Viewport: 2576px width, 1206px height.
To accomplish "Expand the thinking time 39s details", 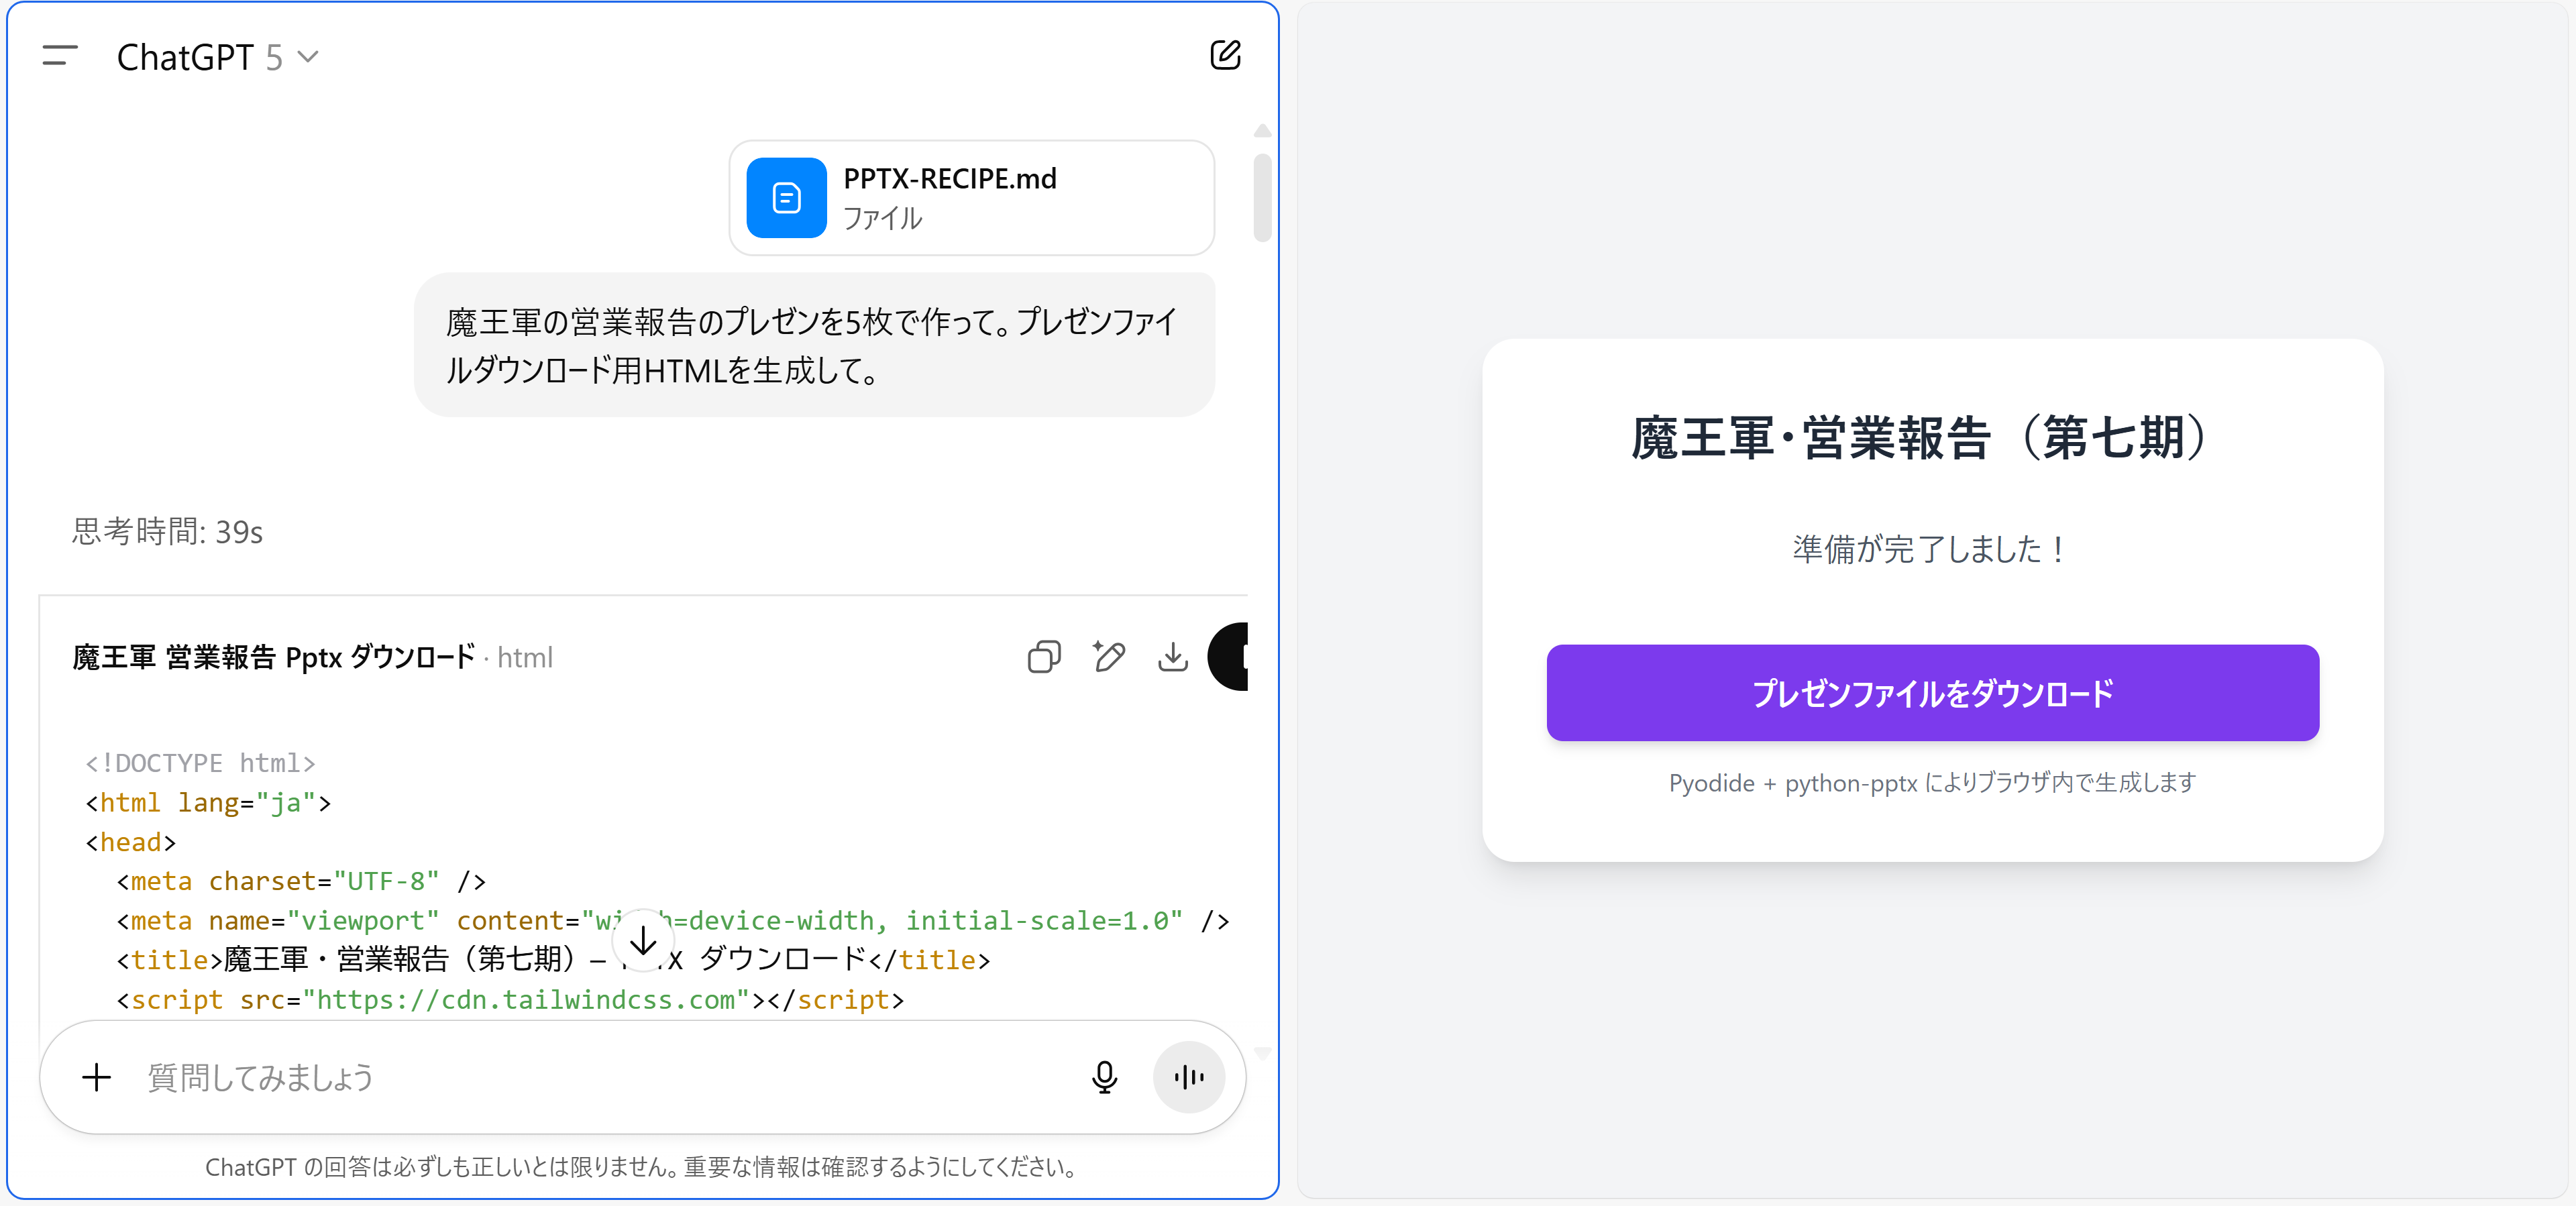I will point(167,532).
